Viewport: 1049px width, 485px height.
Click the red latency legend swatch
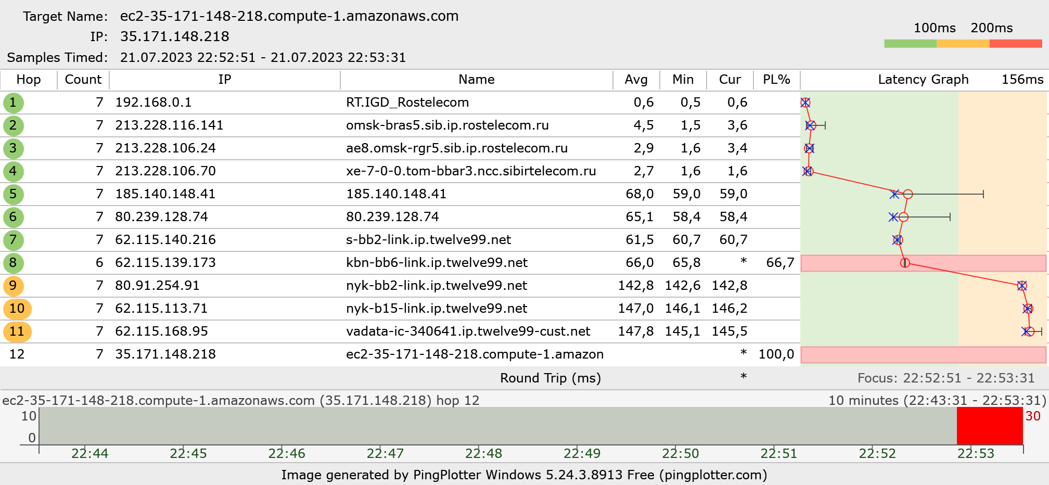pyautogui.click(x=1016, y=44)
